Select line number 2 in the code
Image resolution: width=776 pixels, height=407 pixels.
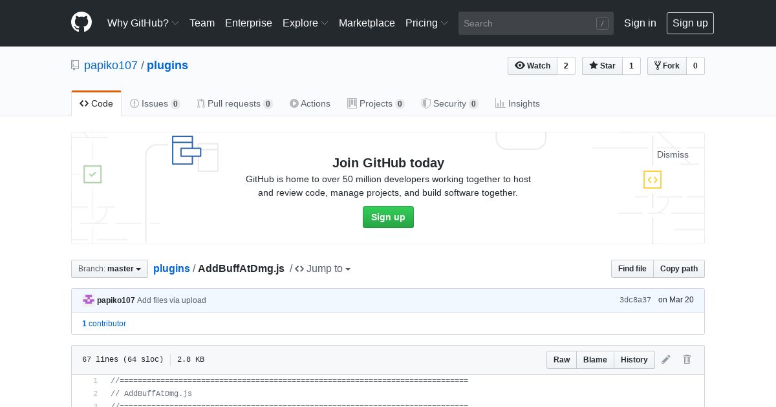tap(95, 393)
